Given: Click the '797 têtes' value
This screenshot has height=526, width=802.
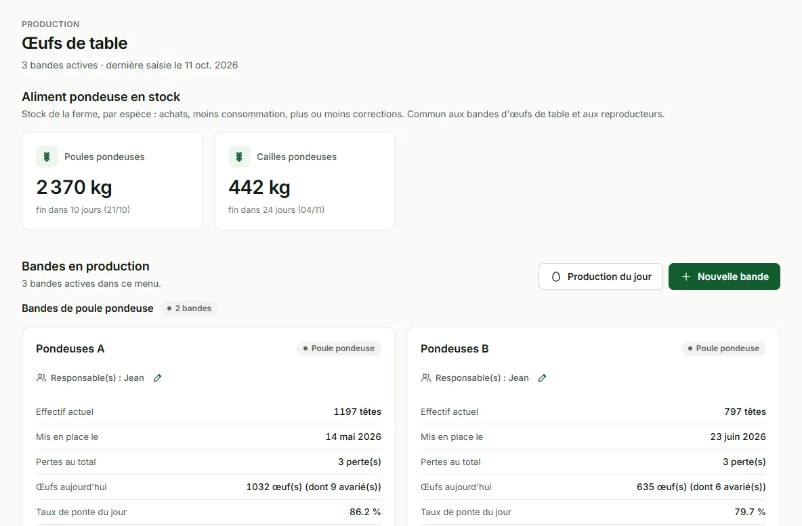Looking at the screenshot, I should point(745,412).
